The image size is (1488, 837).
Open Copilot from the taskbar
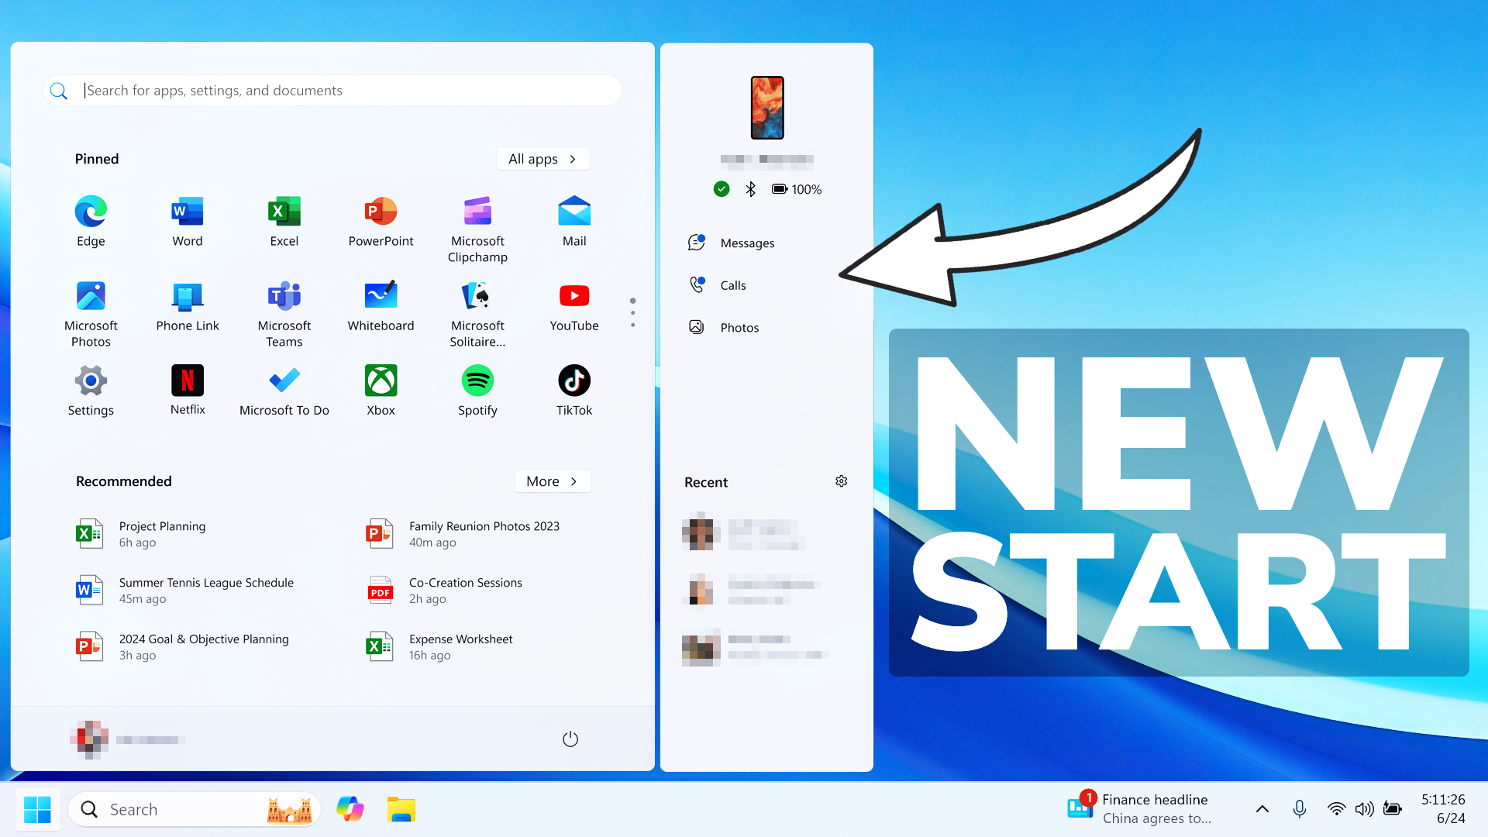(350, 808)
